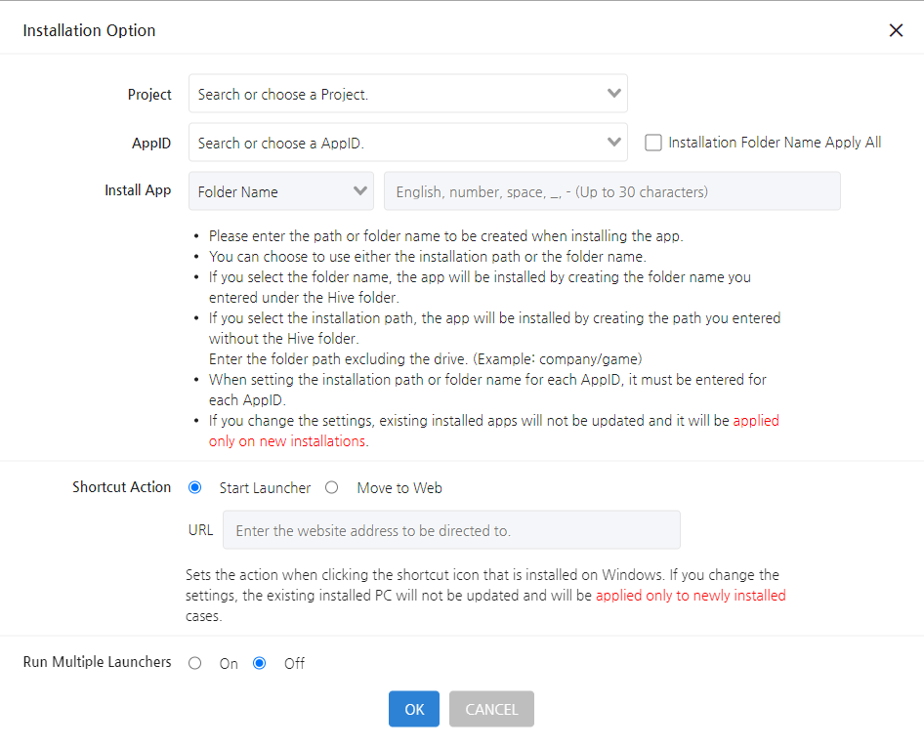Click the URL website address field

pos(451,531)
